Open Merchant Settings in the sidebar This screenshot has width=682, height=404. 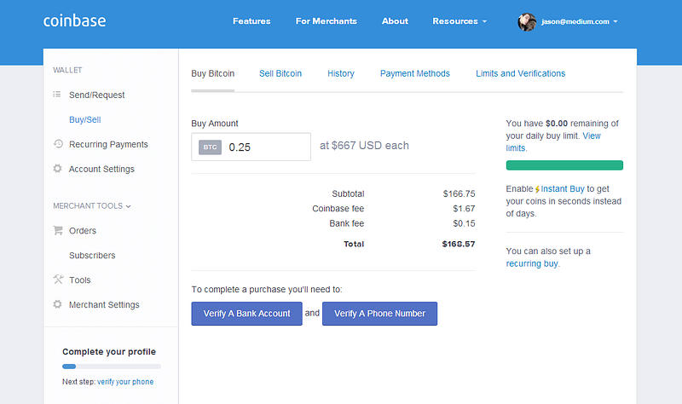pos(104,305)
